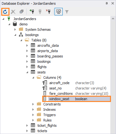Click the Delete (X) toolbar icon
116x134 pixels.
point(13,12)
